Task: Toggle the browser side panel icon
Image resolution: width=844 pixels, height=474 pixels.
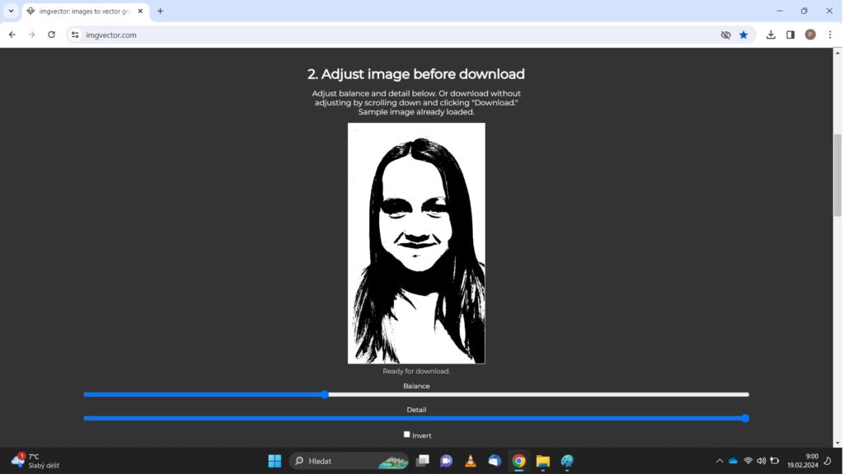Action: click(x=790, y=35)
